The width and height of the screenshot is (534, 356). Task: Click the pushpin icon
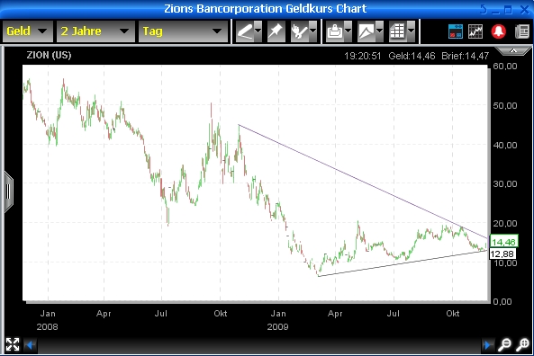(276, 31)
